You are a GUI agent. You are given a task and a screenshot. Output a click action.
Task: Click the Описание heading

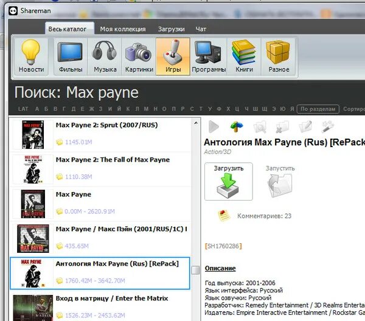click(x=220, y=268)
